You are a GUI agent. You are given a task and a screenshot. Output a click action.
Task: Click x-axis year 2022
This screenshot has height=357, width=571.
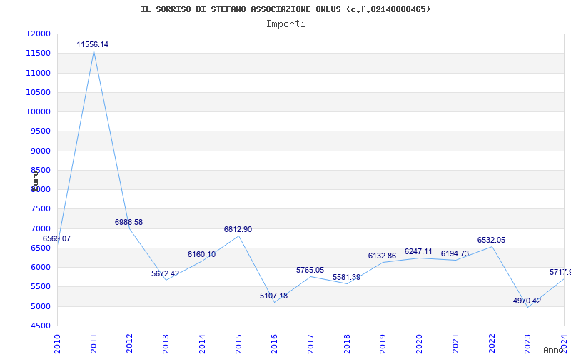[492, 343]
